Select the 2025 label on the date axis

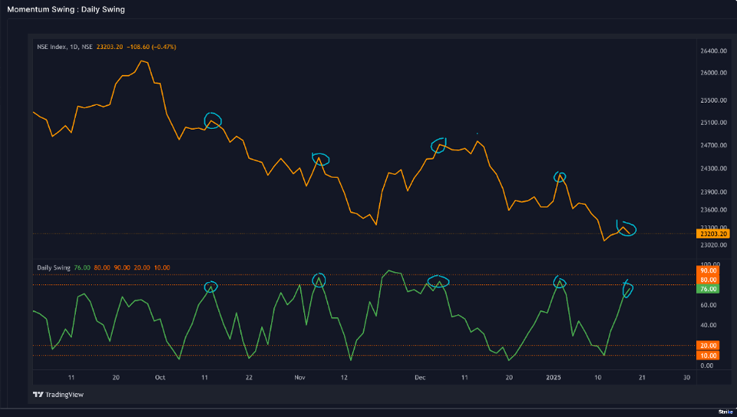click(554, 378)
